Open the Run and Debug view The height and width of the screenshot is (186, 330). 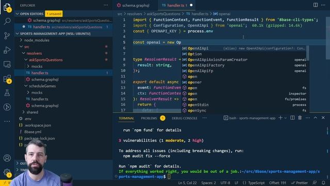[x=7, y=50]
